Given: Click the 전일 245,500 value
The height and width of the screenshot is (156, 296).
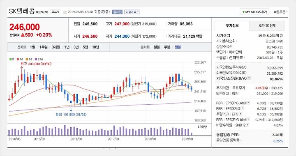Looking at the screenshot, I should tap(90, 24).
